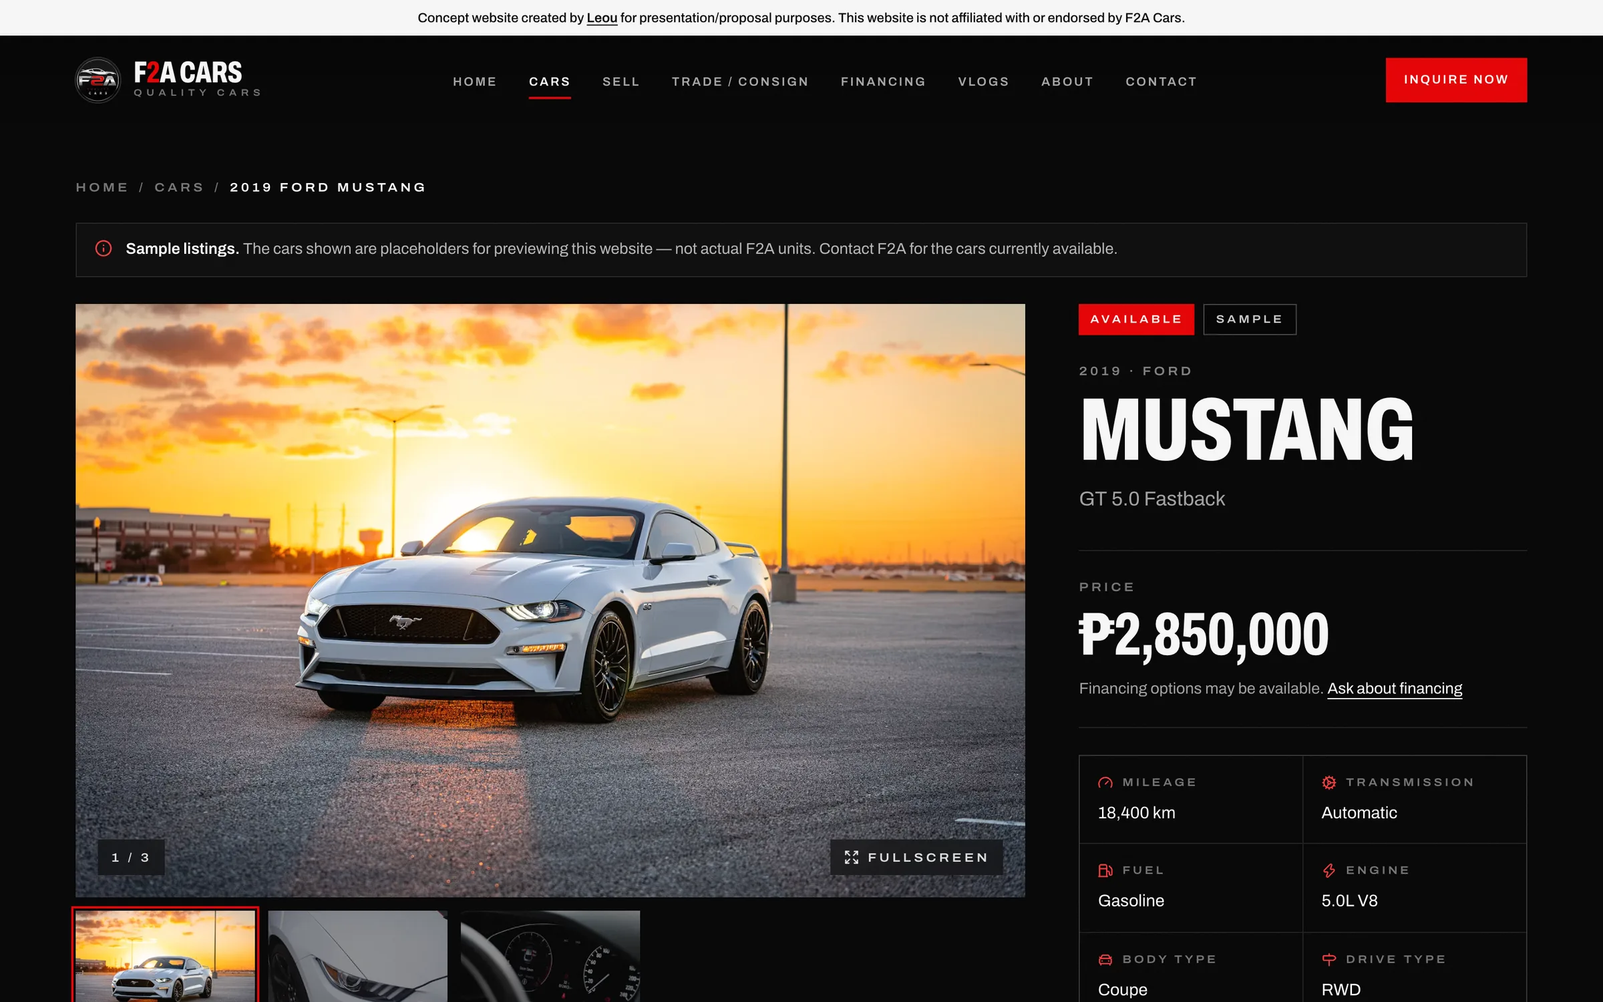Image resolution: width=1603 pixels, height=1002 pixels.
Task: Click Cars in the breadcrumb
Action: click(x=179, y=187)
